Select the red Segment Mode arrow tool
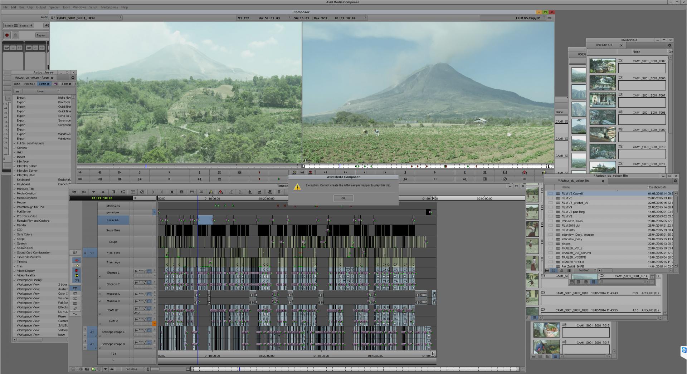The height and width of the screenshot is (374, 687). tap(76, 260)
